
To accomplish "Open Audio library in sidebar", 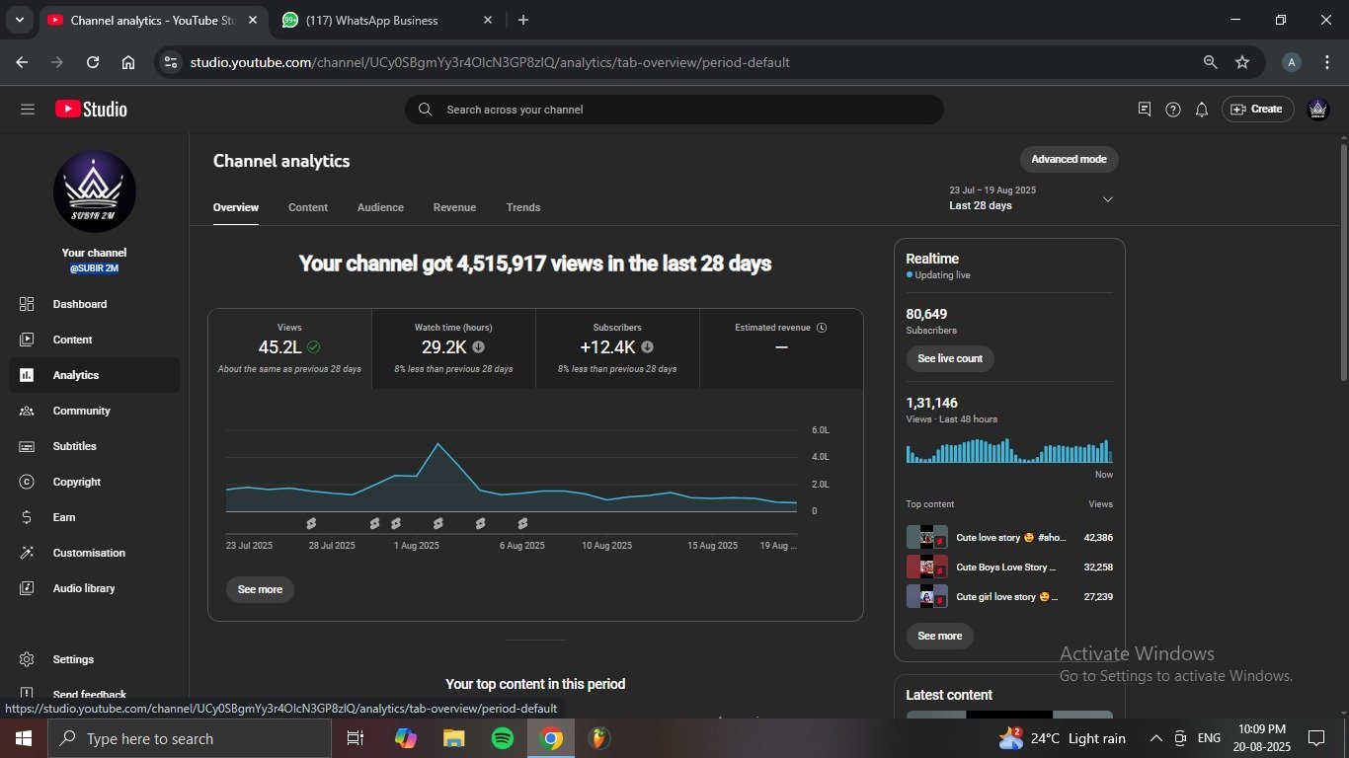I will pyautogui.click(x=83, y=588).
